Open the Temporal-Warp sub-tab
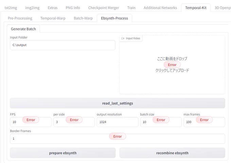This screenshot has height=163, width=231. point(53,18)
